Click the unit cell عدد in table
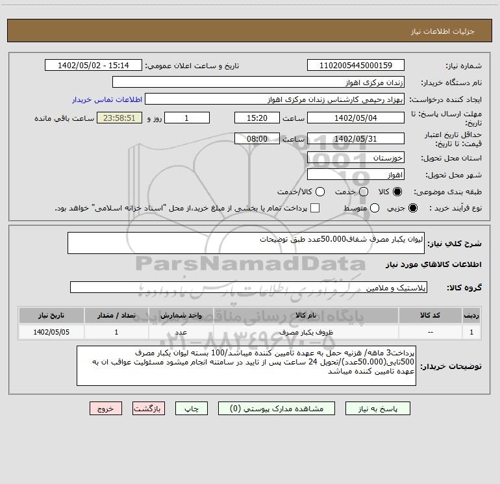Viewport: 500px width, 484px height. (181, 332)
